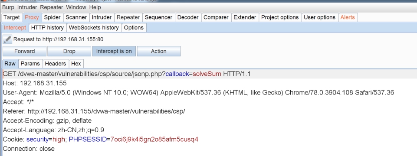The image size is (417, 156).
Task: Click the 'Request to http://192.168.31.155:80' label
Action: (x=58, y=39)
